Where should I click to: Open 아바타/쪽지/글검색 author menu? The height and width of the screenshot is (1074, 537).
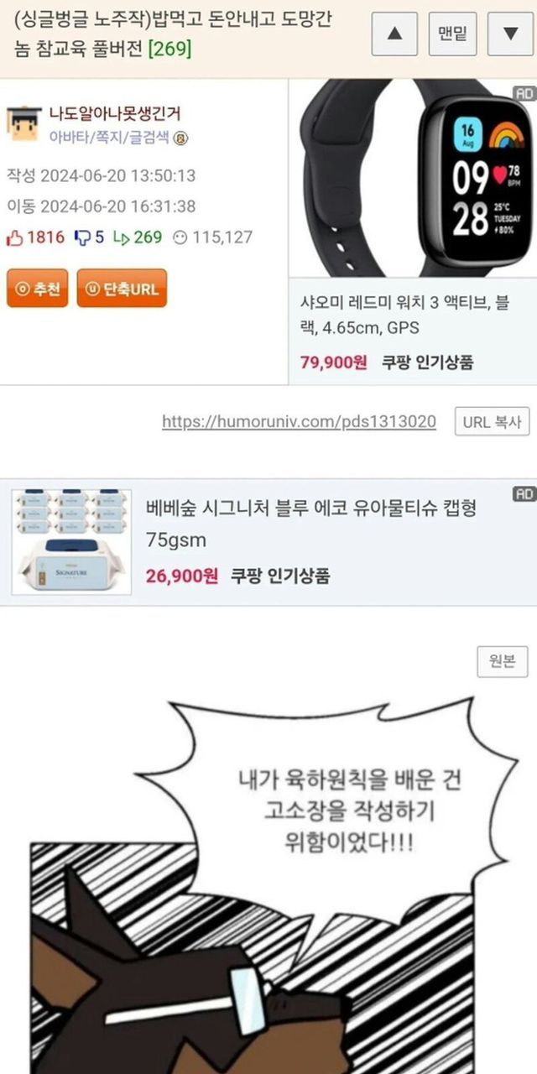tap(110, 138)
